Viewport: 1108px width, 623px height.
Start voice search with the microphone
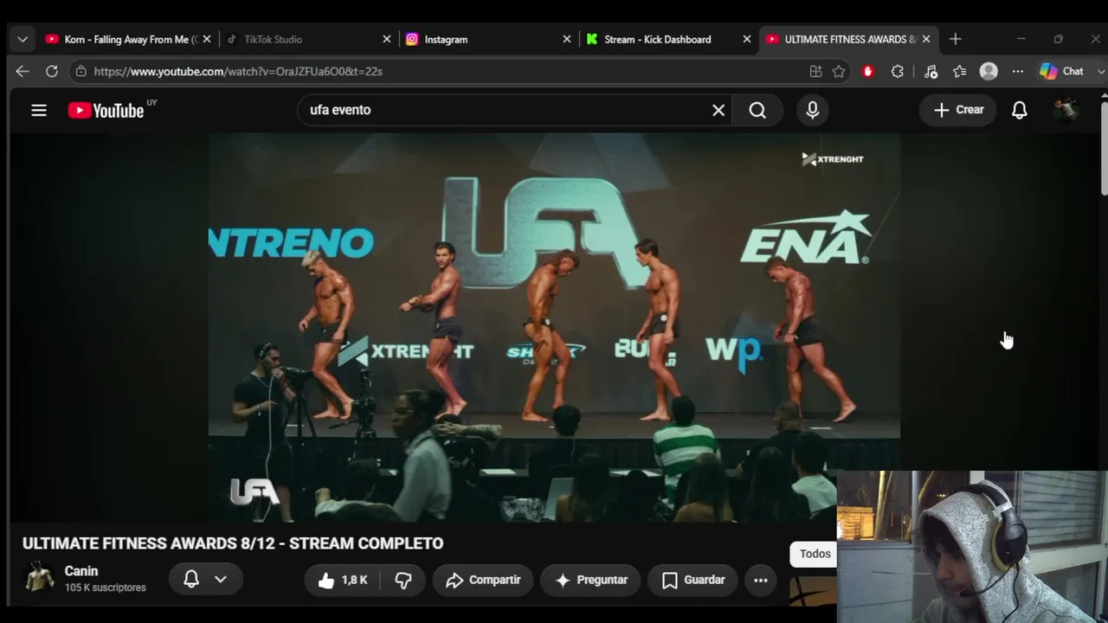(x=812, y=110)
